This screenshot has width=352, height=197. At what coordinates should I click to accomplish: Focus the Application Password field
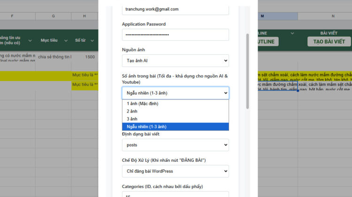[x=175, y=35]
